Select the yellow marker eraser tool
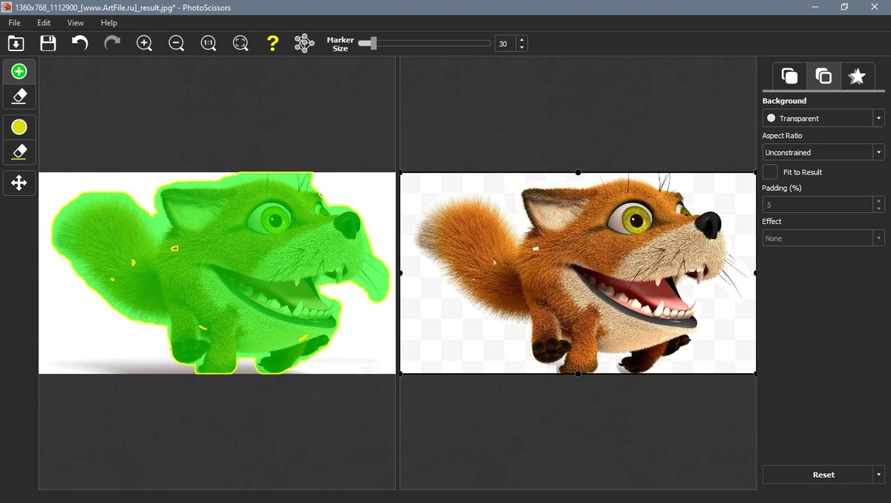Image resolution: width=891 pixels, height=503 pixels. click(x=19, y=152)
